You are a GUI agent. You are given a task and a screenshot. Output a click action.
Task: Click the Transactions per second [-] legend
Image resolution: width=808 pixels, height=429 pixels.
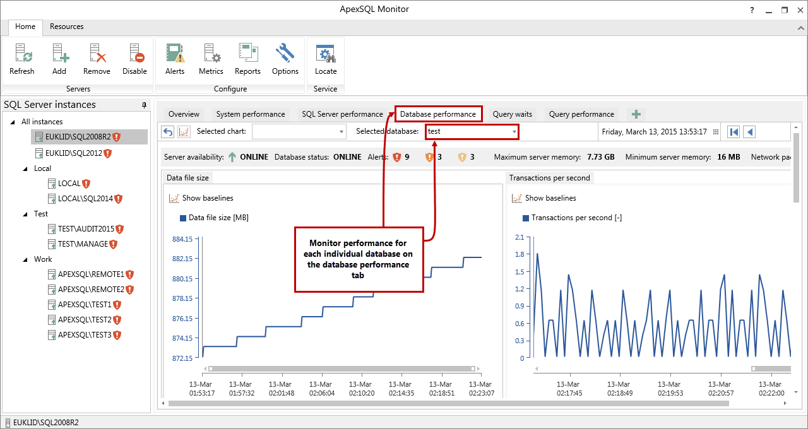coord(573,218)
